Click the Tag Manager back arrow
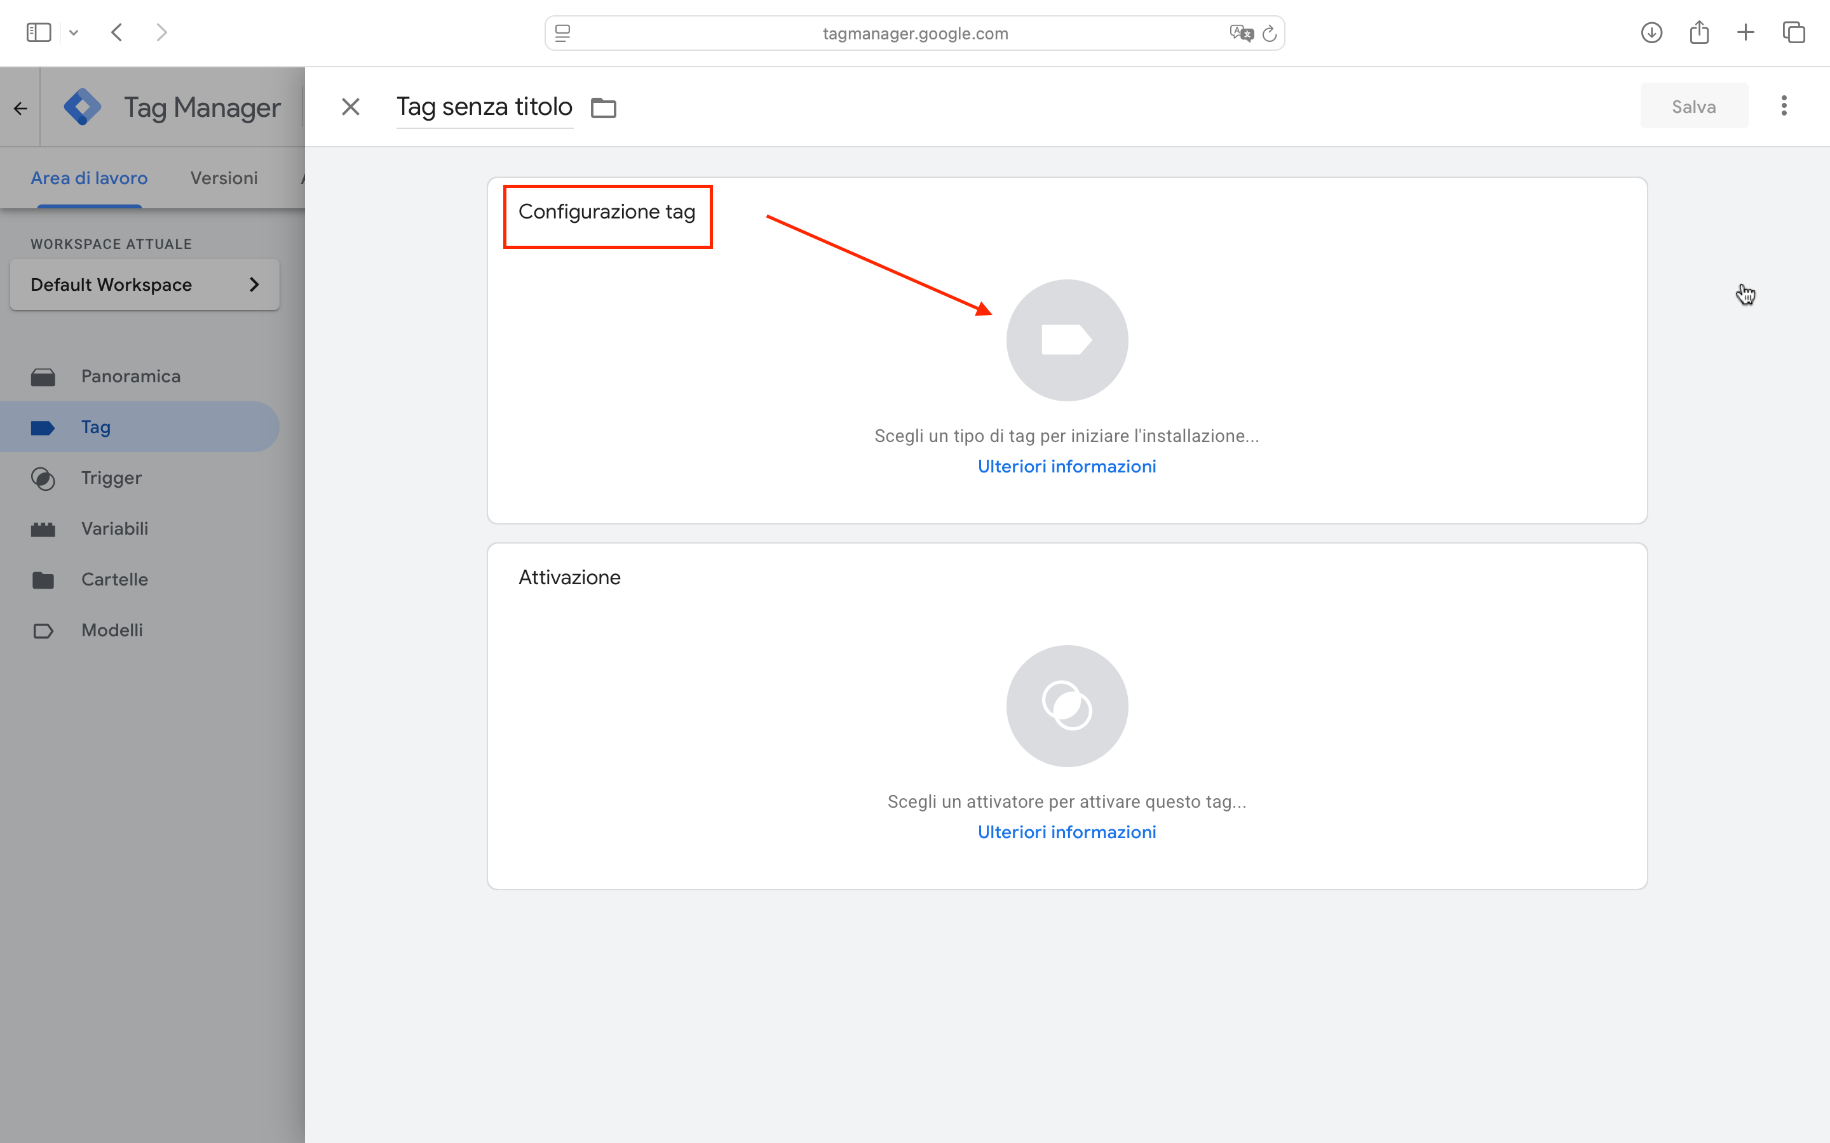Screen dimensions: 1830x1143 20,108
